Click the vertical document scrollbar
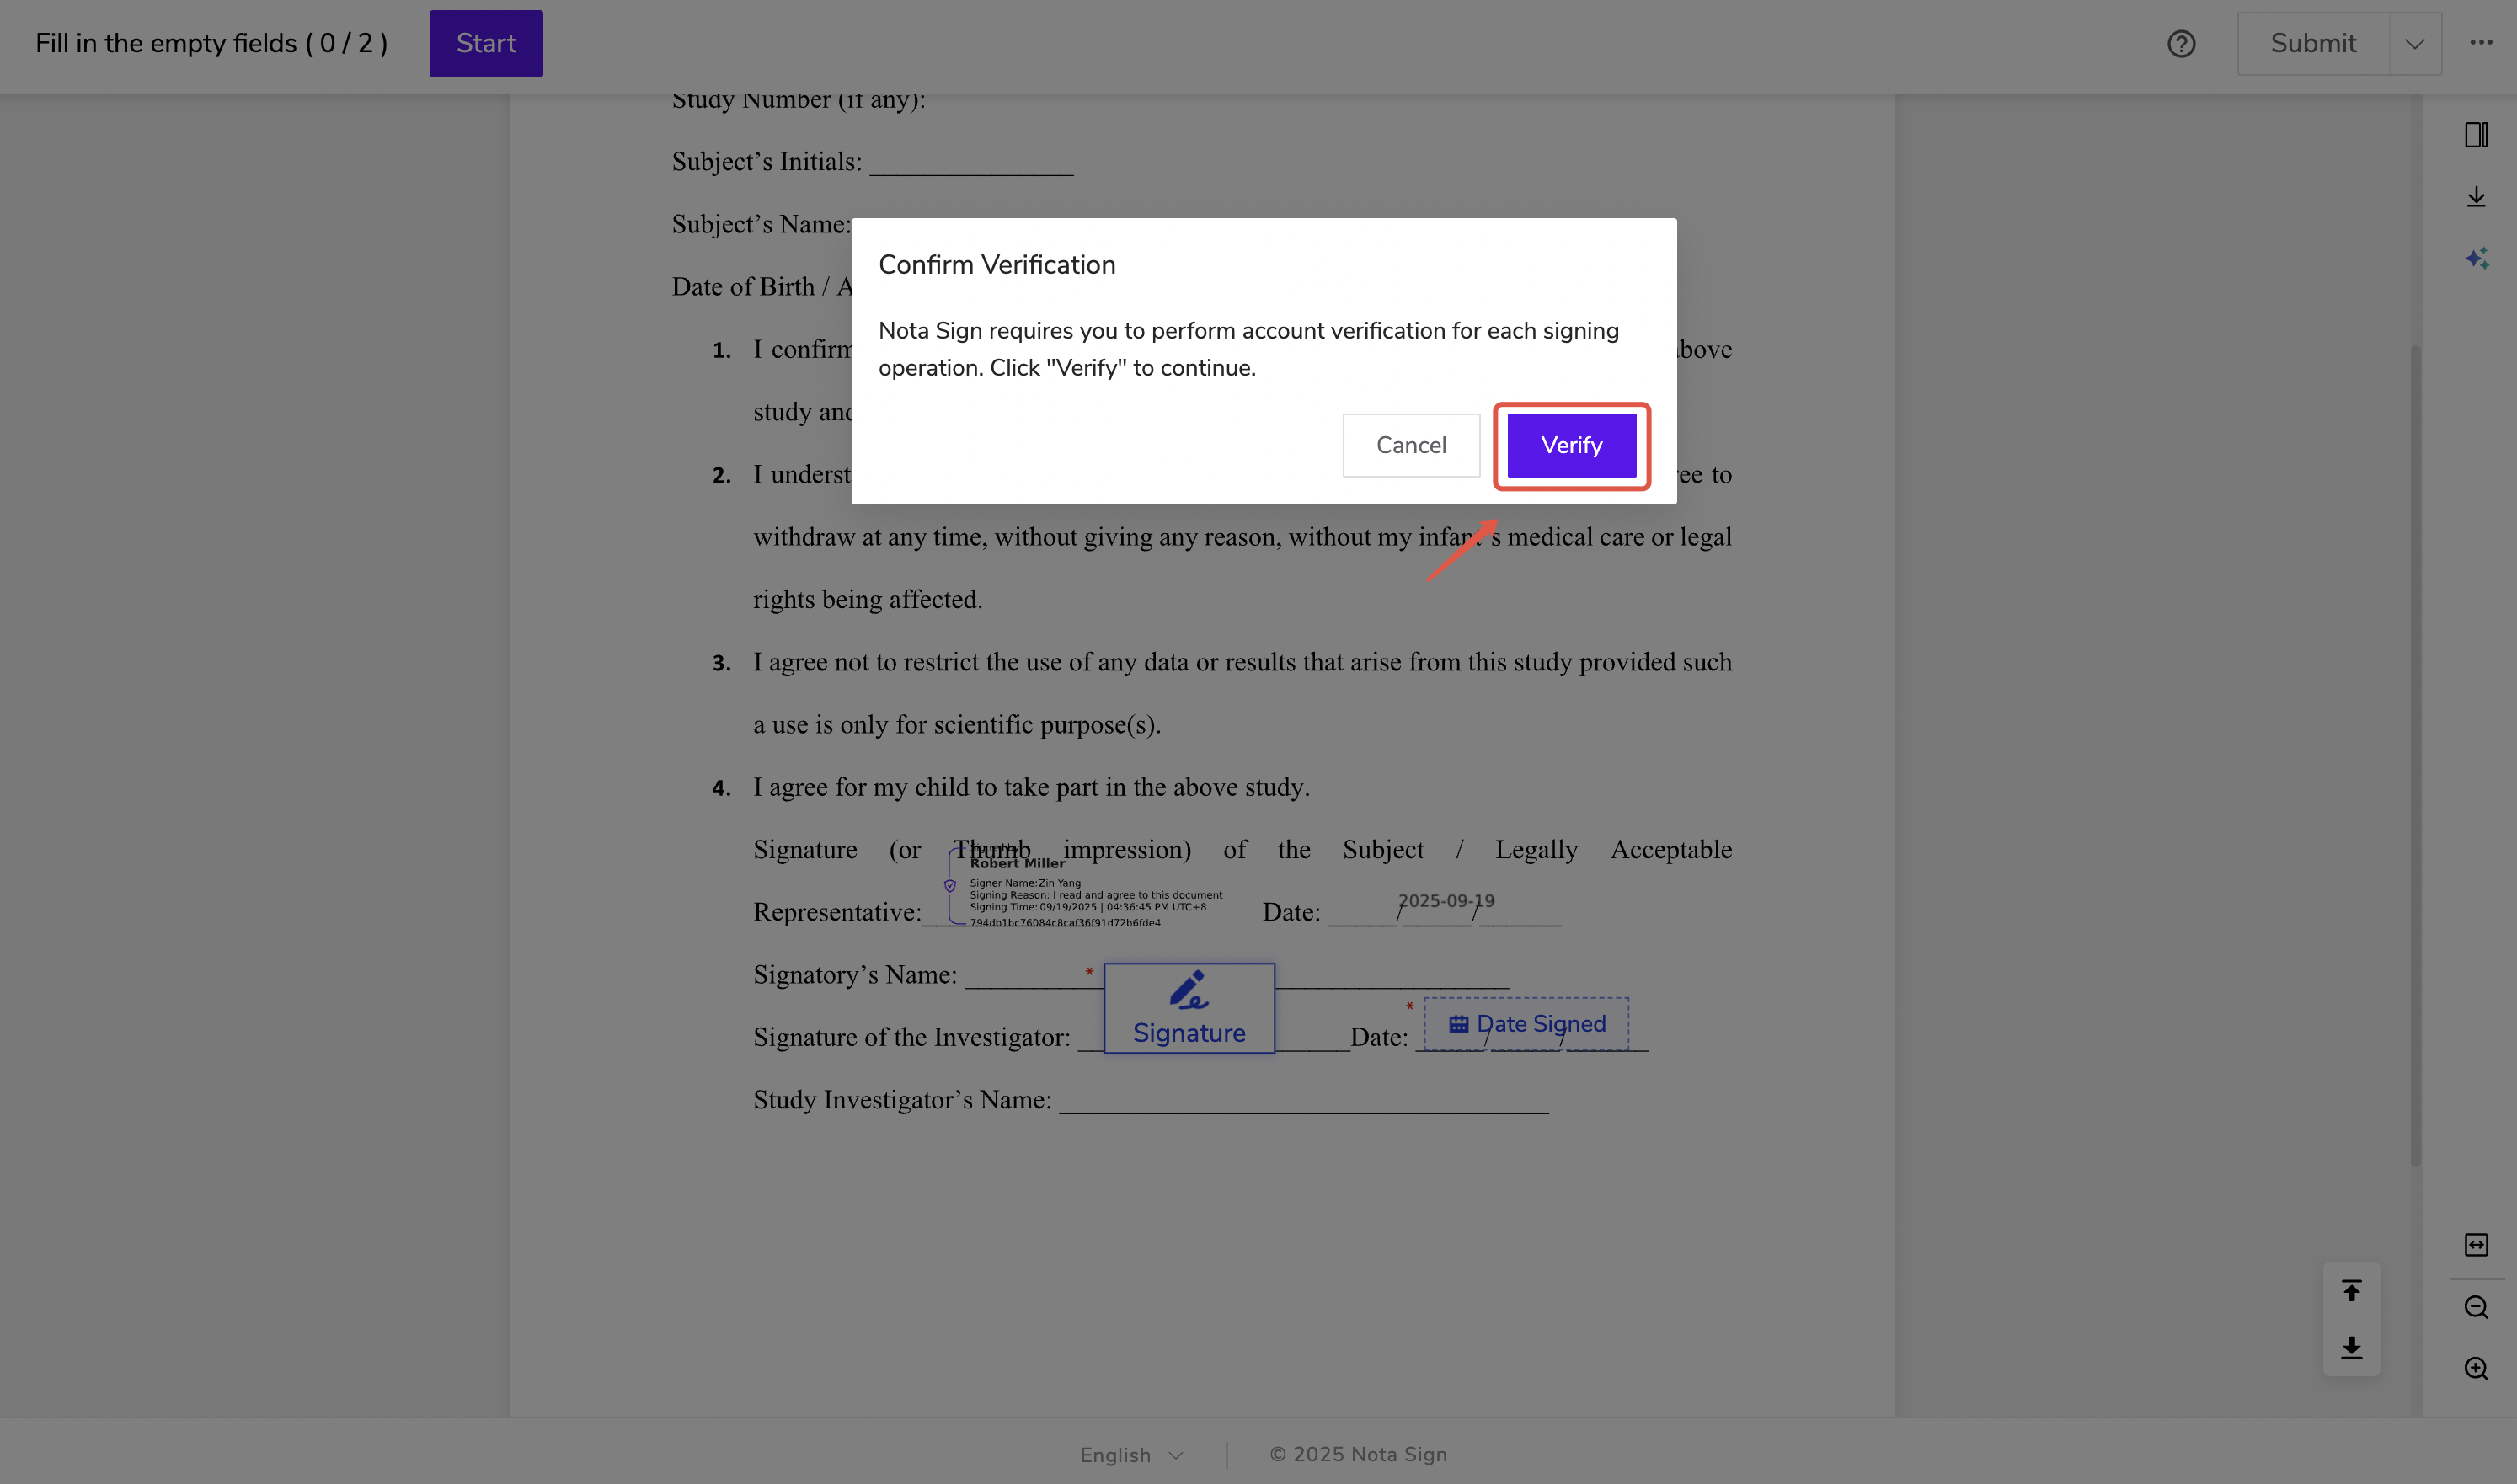2517x1484 pixels. [x=2415, y=756]
